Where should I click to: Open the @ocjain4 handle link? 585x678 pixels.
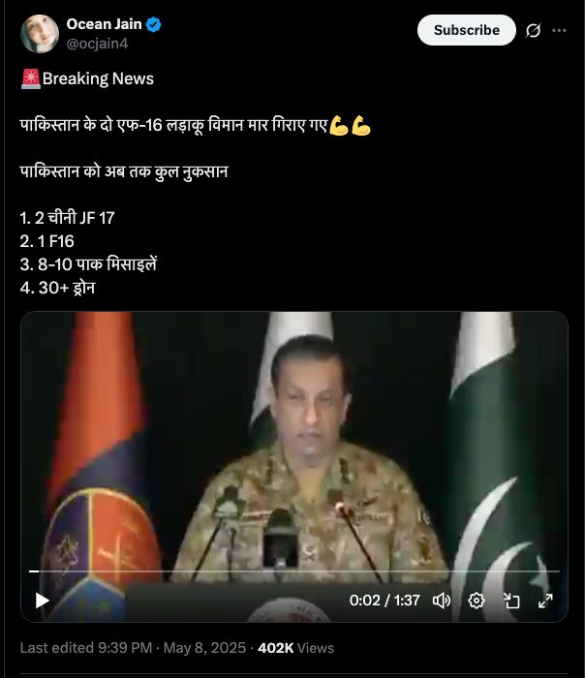coord(97,44)
